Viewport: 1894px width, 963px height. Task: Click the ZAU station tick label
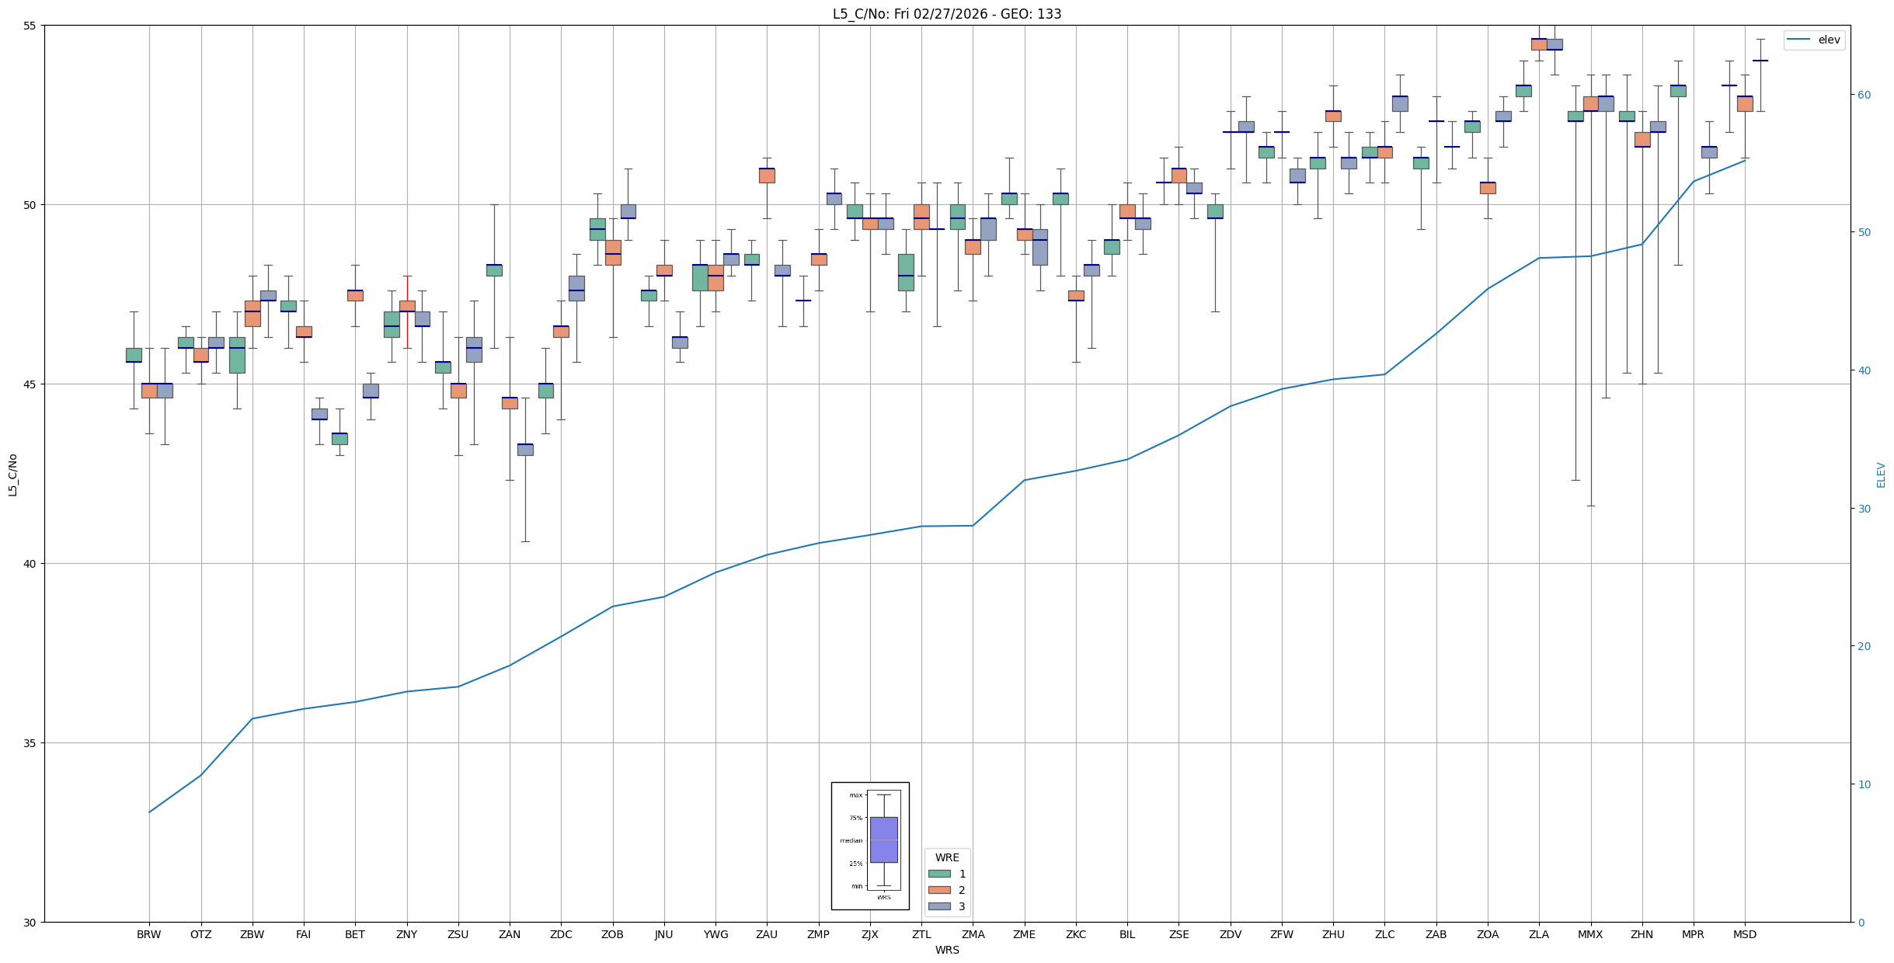click(766, 934)
